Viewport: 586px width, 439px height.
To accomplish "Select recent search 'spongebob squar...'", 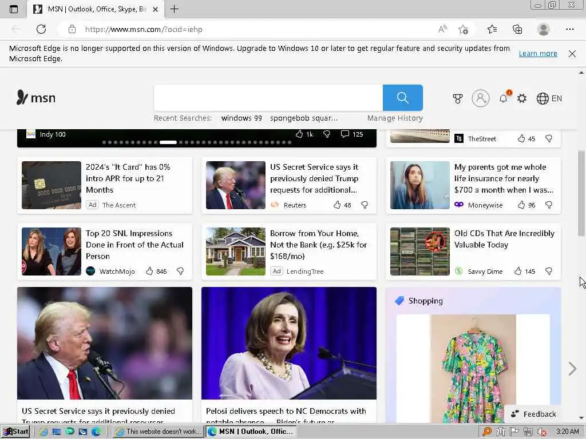I will [303, 118].
